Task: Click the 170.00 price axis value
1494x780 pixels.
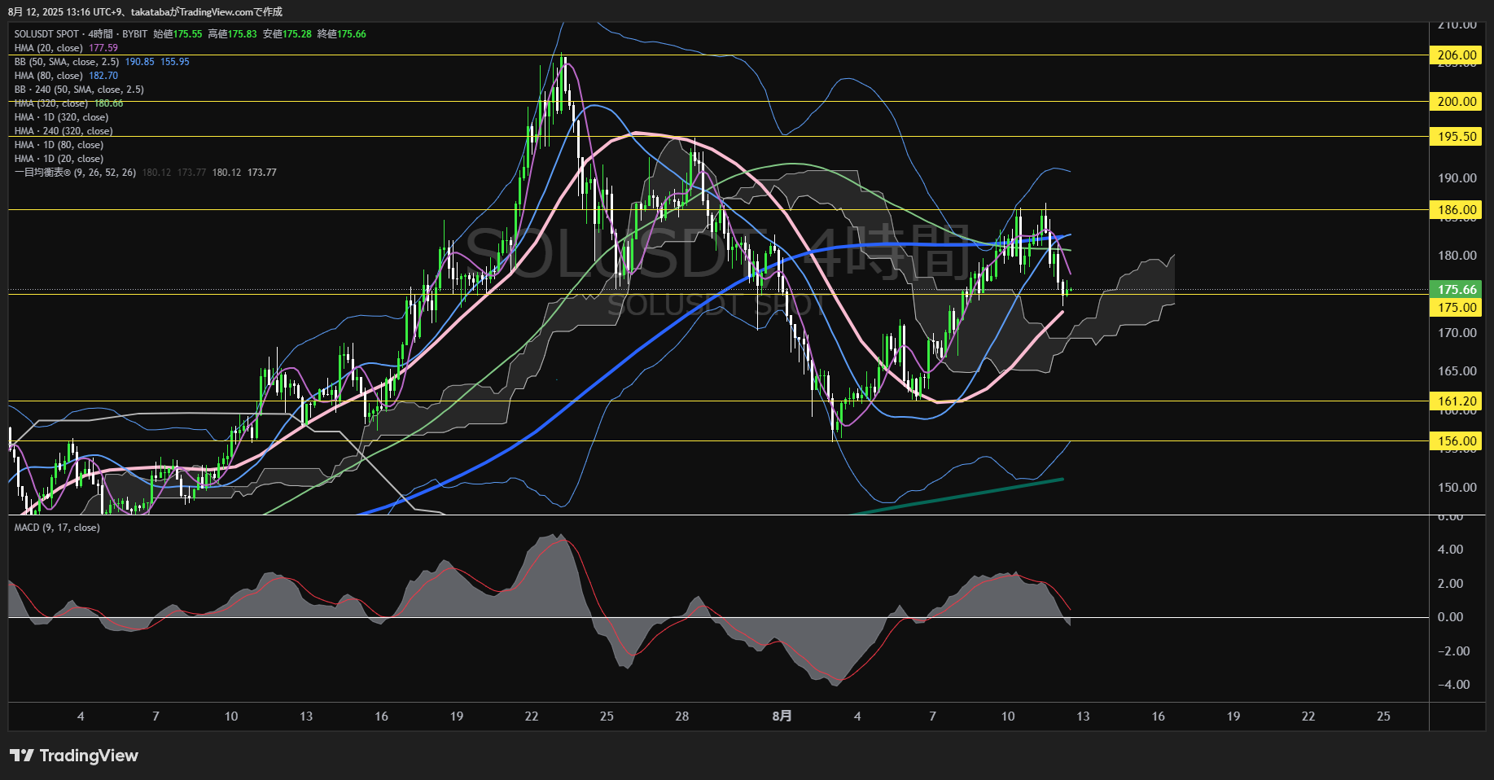Action: click(x=1457, y=333)
